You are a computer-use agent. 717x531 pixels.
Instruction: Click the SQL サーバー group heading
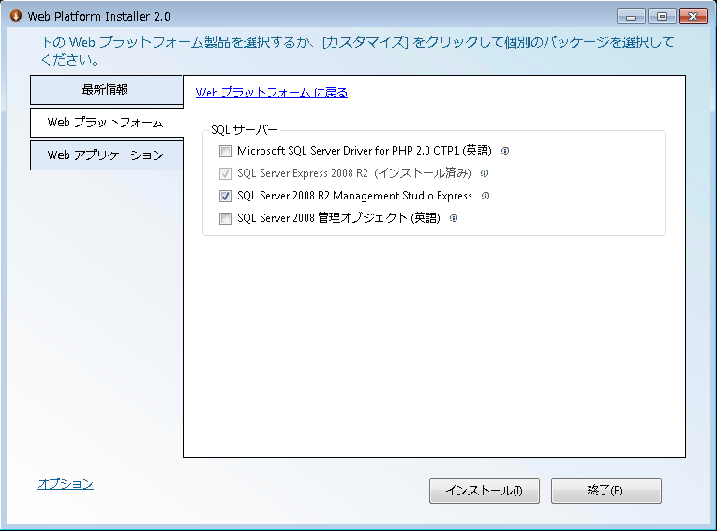[x=245, y=130]
